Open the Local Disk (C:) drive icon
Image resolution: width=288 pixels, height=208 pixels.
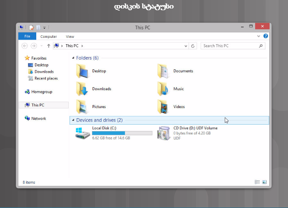tap(82, 133)
